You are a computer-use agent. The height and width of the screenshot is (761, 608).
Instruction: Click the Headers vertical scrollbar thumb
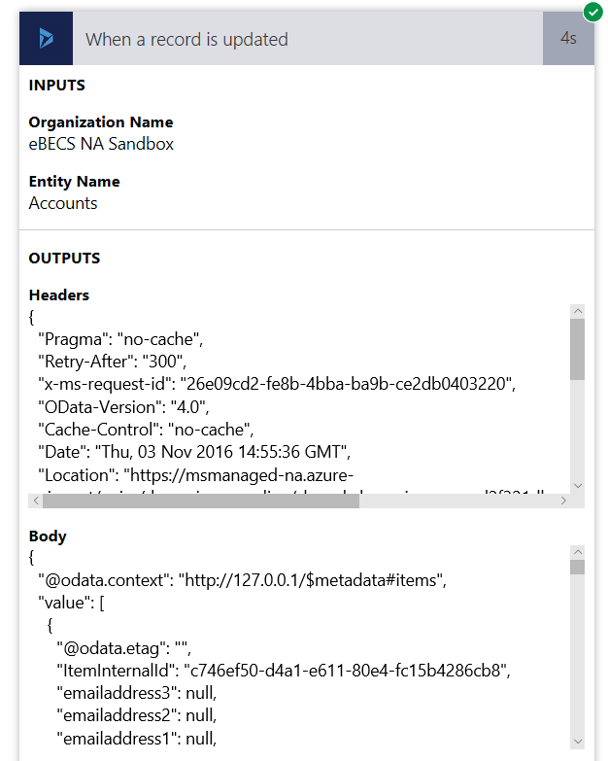click(x=578, y=349)
